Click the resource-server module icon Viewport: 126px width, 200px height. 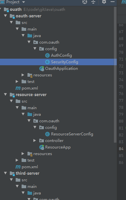point(12,95)
